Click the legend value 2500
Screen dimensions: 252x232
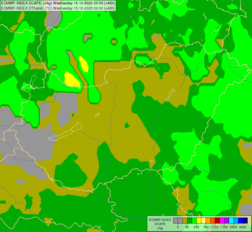tap(233, 227)
